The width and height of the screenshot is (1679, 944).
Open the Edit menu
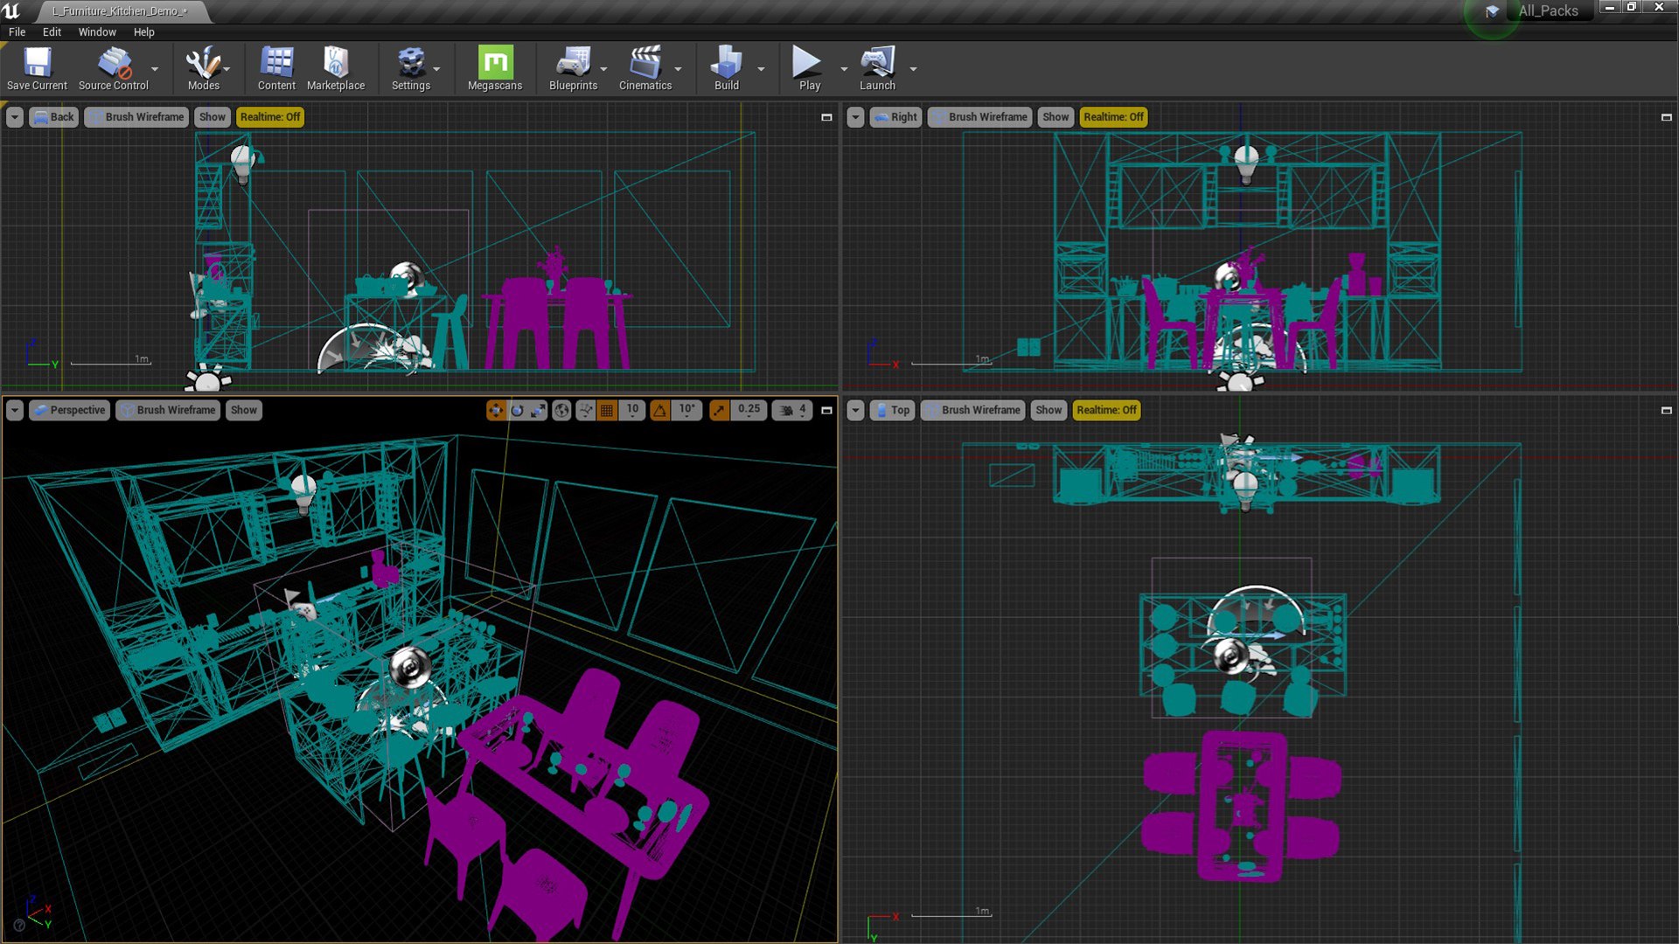tap(52, 31)
